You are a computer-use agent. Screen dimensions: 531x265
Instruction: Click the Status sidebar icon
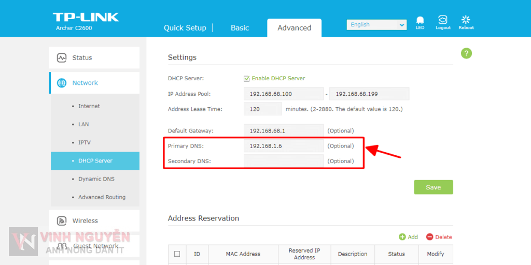[x=62, y=58]
